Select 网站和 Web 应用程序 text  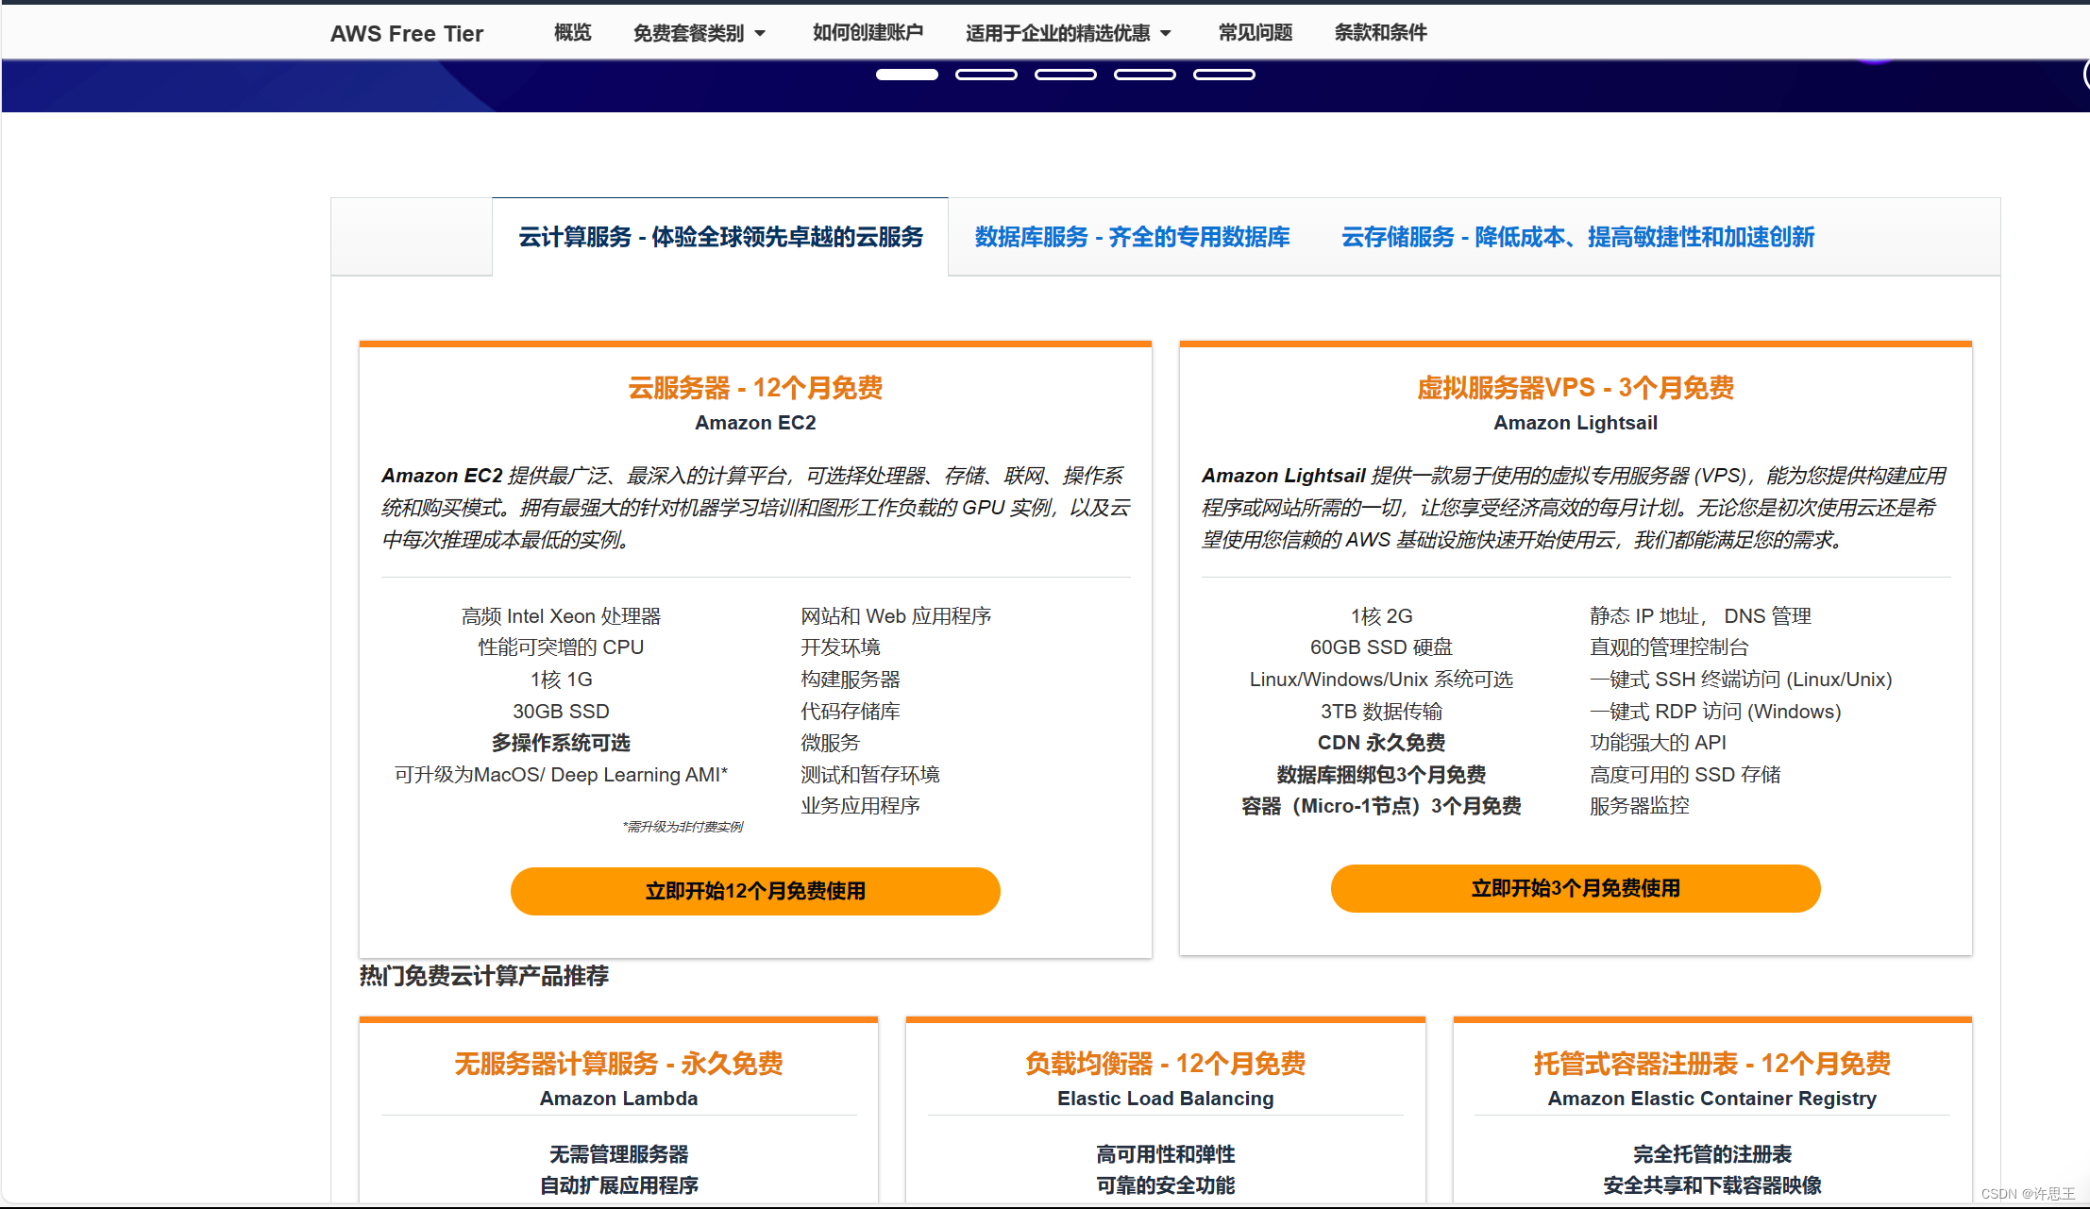tap(896, 616)
